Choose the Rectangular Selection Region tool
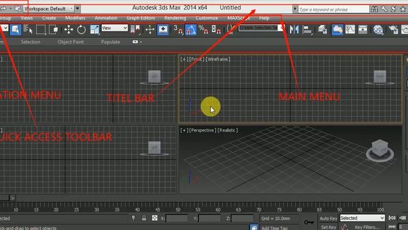This screenshot has width=408, height=230. click(41, 29)
